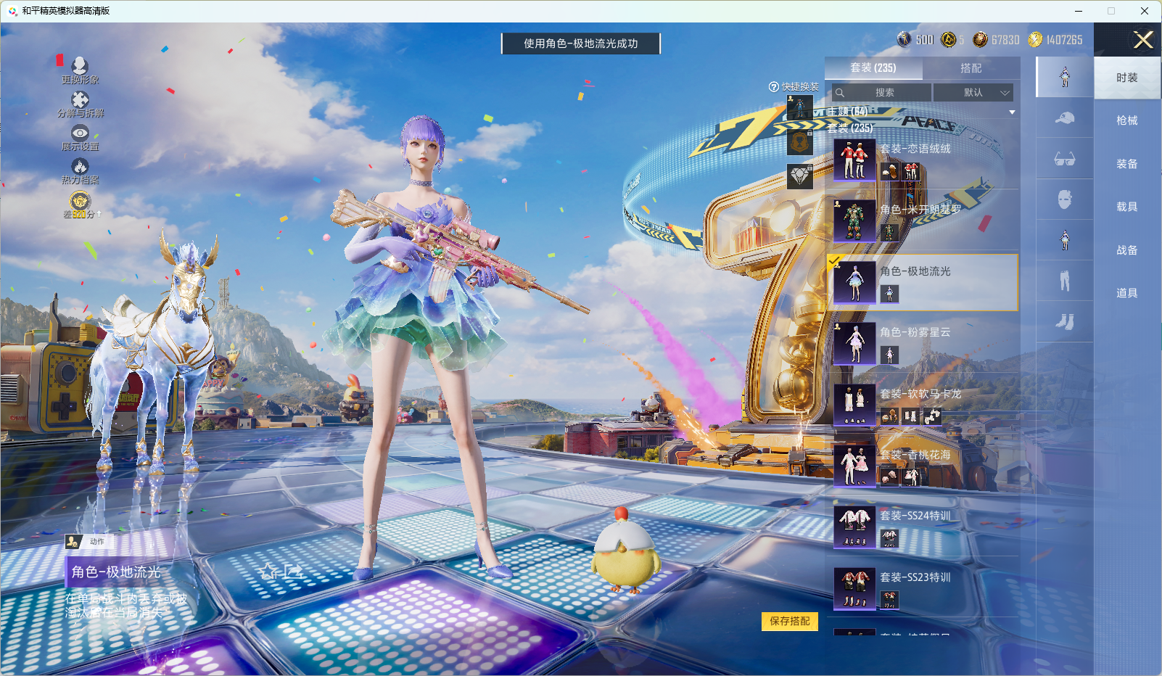Click the piece icon under 角色-粉雾星云
Viewport: 1162px width, 676px height.
point(889,355)
